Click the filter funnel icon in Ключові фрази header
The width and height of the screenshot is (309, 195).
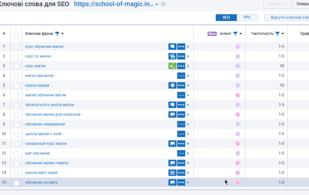[57, 34]
